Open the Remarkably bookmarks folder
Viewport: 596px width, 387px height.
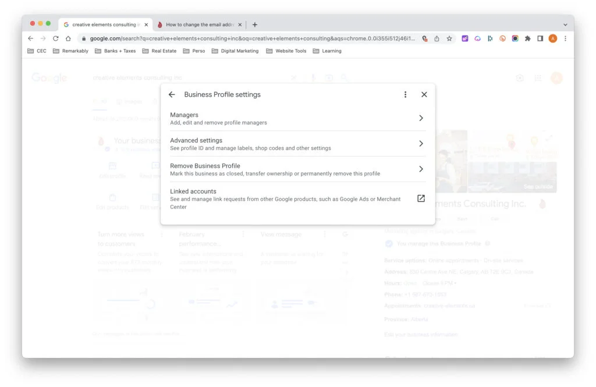(x=70, y=51)
